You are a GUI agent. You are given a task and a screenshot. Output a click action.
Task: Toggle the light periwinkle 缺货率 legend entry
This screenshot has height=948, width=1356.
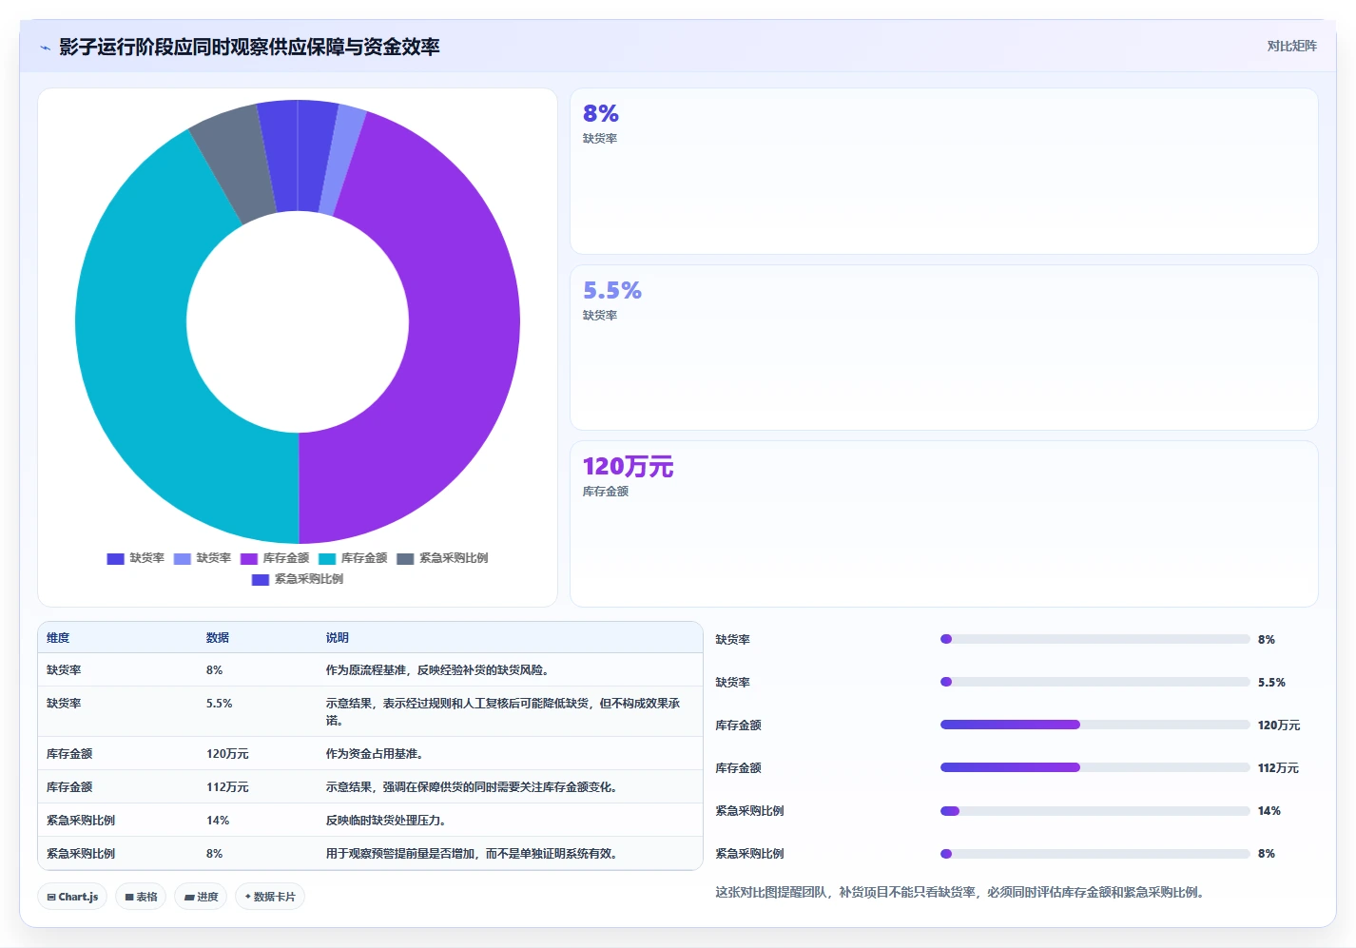tap(203, 558)
